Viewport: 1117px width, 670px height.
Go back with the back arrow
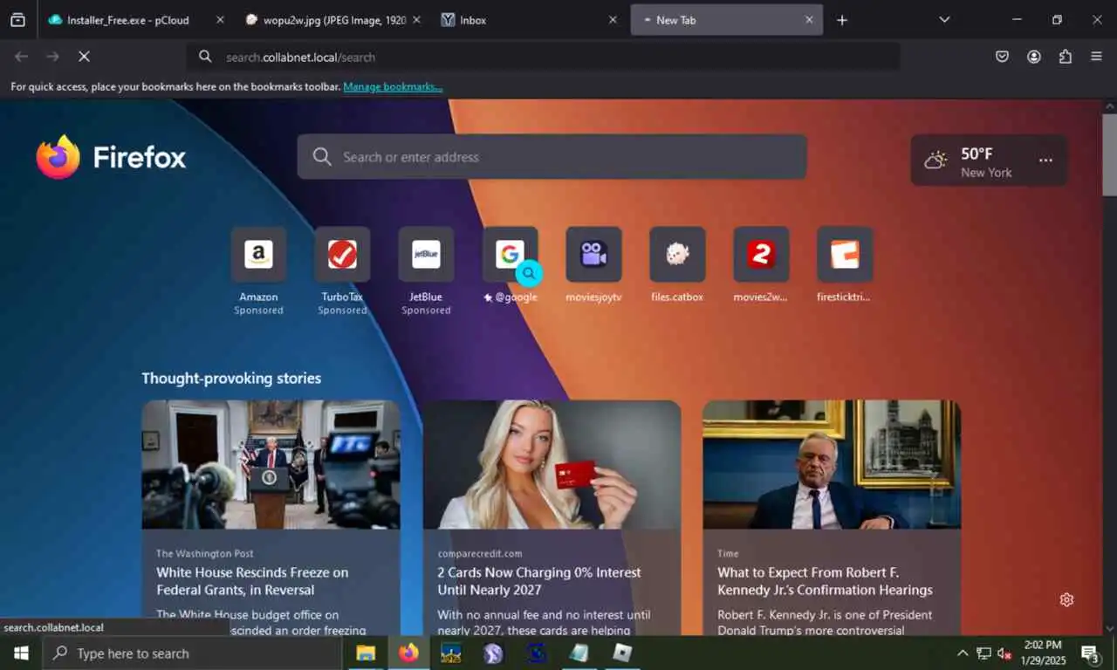tap(21, 57)
